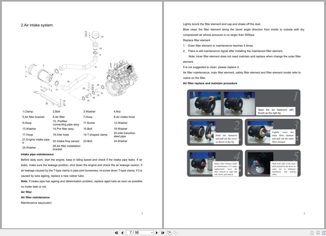Click the '1.Clamp' parts list entry

click(x=28, y=112)
